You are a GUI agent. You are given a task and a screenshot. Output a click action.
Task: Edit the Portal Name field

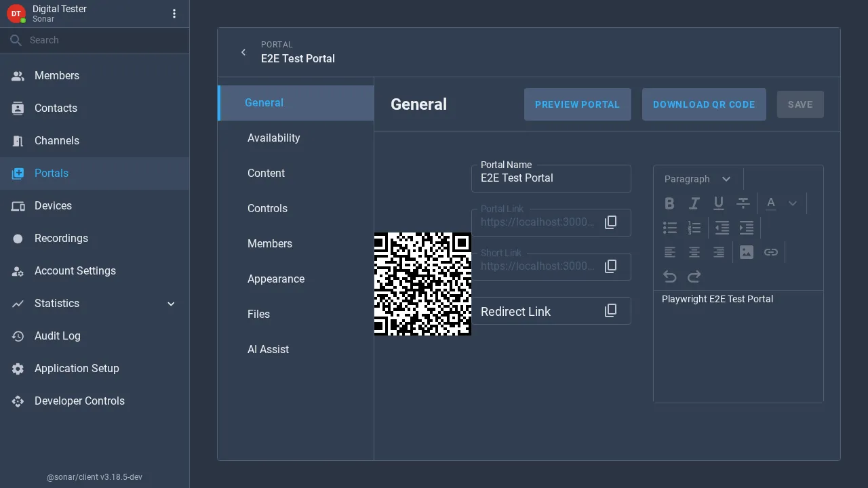click(551, 178)
